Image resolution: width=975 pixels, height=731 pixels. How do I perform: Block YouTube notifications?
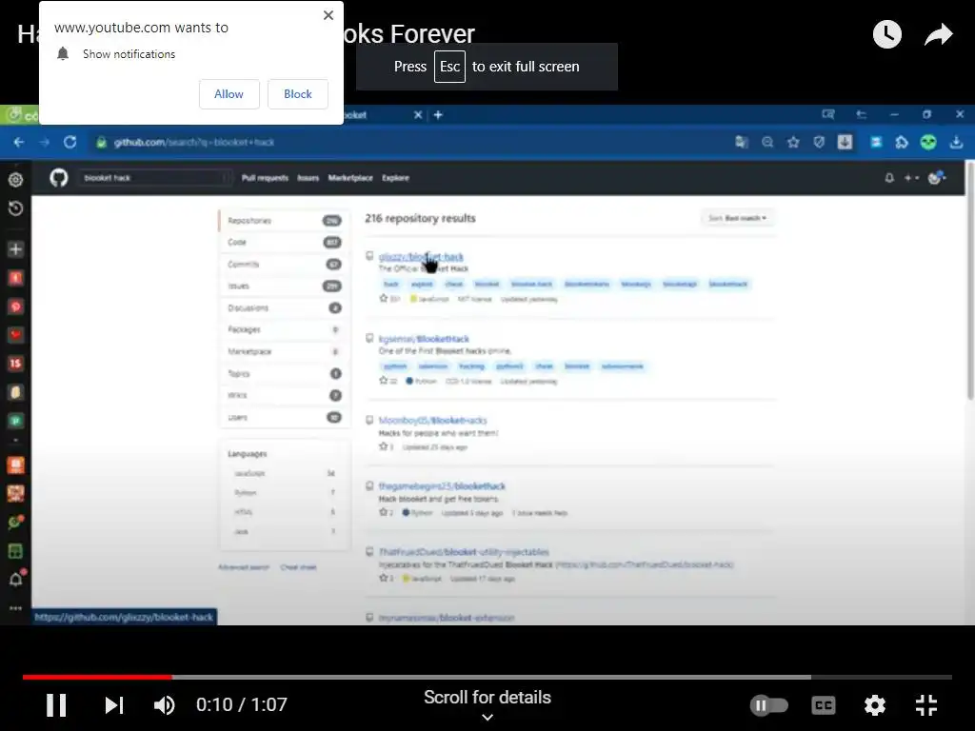click(x=298, y=94)
